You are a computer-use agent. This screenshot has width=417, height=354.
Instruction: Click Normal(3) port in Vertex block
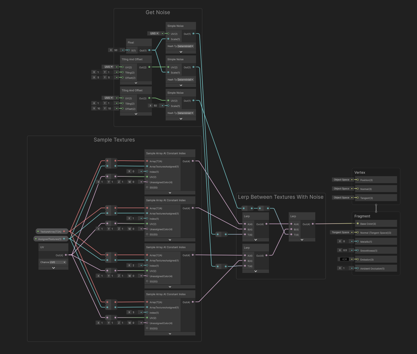(358, 188)
